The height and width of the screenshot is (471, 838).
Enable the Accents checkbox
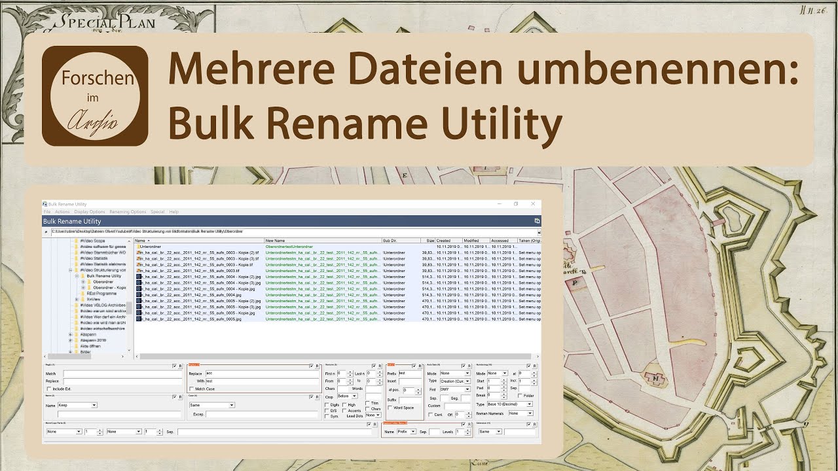coord(344,411)
